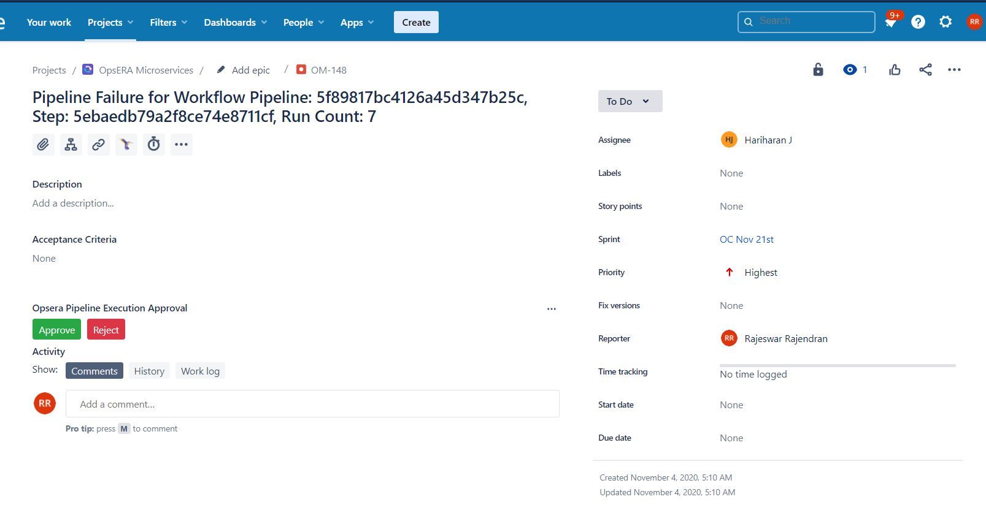Edit the Story points None value
This screenshot has width=986, height=521.
(731, 206)
